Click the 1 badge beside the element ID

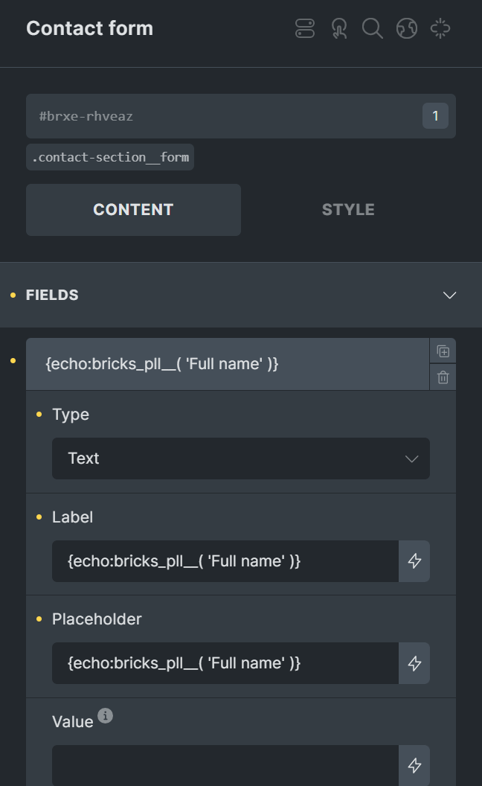(435, 115)
